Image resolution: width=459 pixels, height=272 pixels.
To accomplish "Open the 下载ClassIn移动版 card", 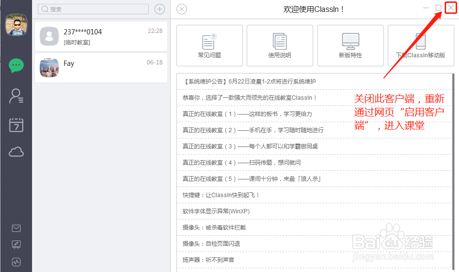I will pyautogui.click(x=421, y=46).
